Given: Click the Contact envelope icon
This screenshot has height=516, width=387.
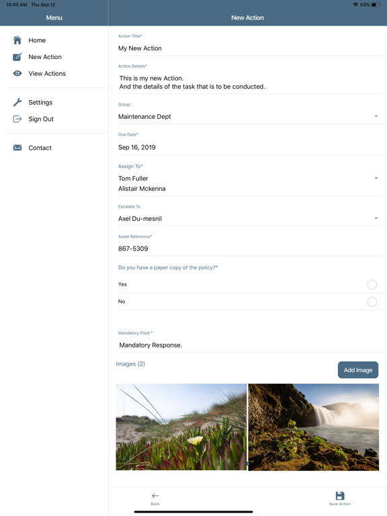Looking at the screenshot, I should click(17, 148).
